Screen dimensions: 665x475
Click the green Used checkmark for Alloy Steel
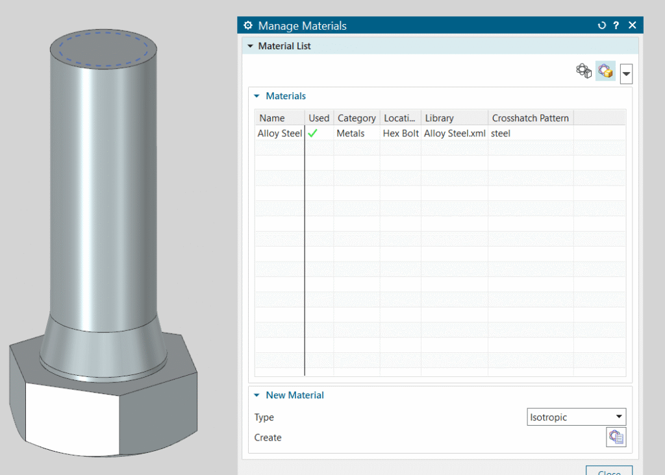312,134
